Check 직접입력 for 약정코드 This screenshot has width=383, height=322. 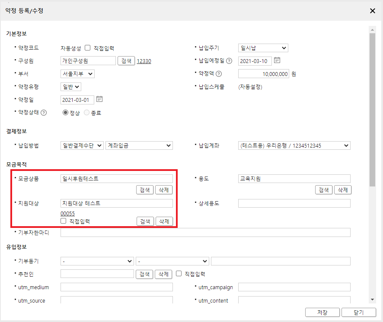pyautogui.click(x=87, y=48)
